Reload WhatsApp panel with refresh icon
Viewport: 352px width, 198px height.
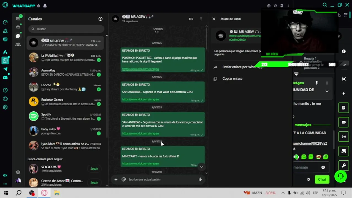click(x=275, y=6)
